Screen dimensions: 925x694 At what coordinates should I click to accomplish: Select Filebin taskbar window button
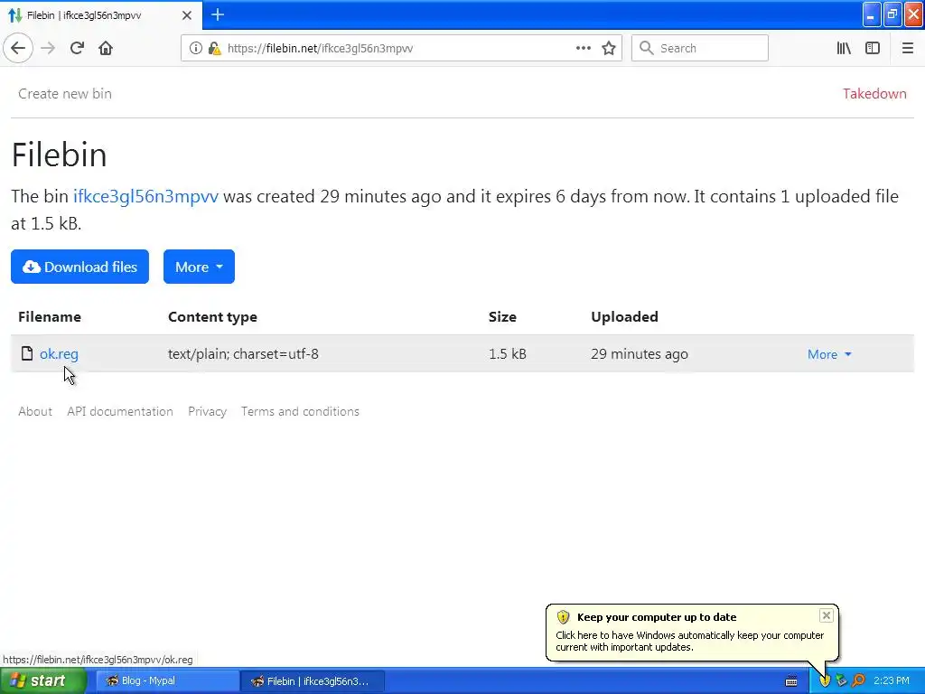pyautogui.click(x=313, y=681)
